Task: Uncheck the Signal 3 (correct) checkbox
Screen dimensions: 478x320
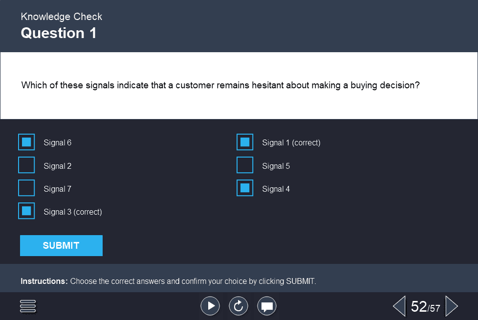Action: (26, 211)
